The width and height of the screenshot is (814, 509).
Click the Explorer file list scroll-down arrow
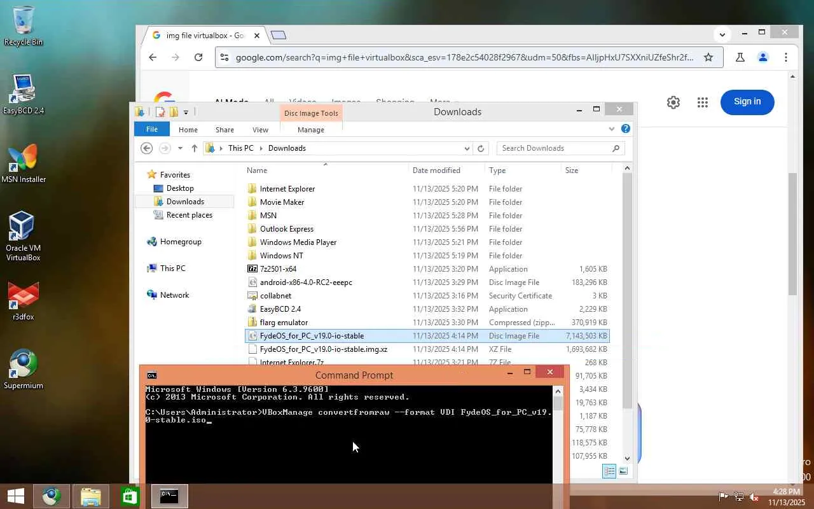point(627,458)
